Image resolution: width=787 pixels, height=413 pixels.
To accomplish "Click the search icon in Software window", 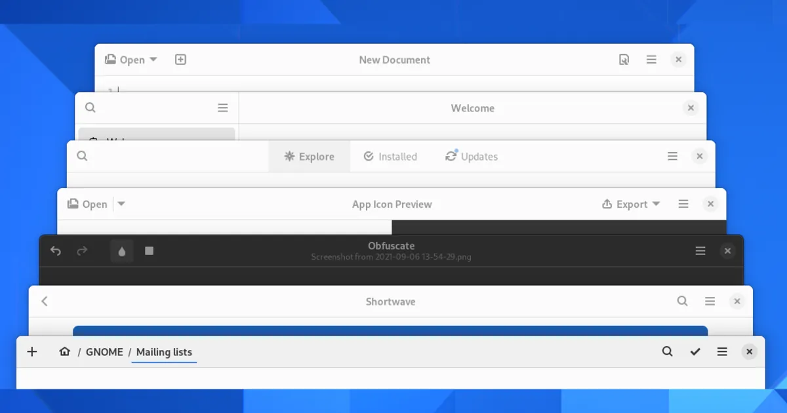I will pos(82,156).
